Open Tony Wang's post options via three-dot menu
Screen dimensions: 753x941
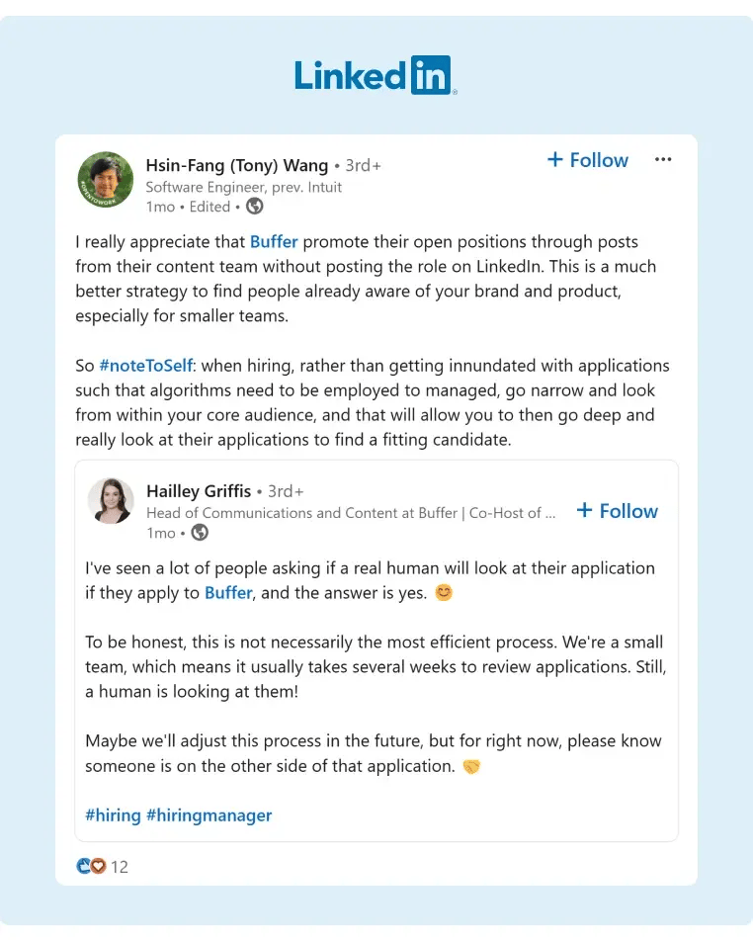[663, 159]
